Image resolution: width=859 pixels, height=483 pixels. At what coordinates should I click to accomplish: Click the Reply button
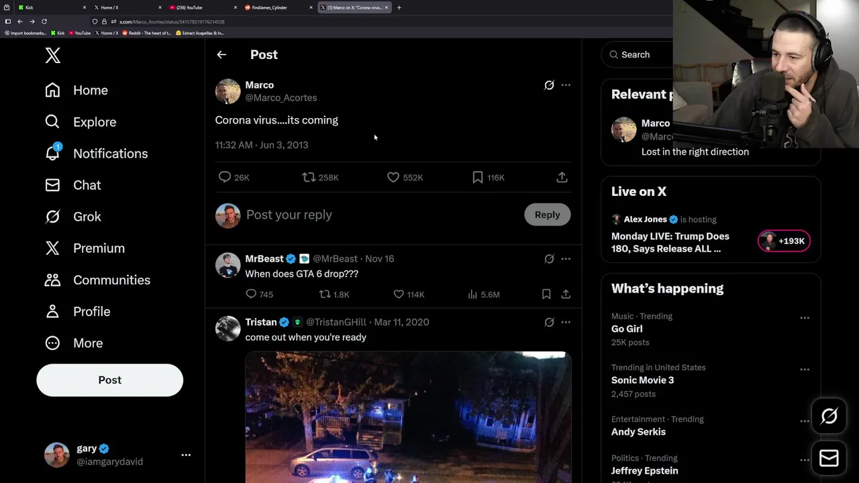547,215
